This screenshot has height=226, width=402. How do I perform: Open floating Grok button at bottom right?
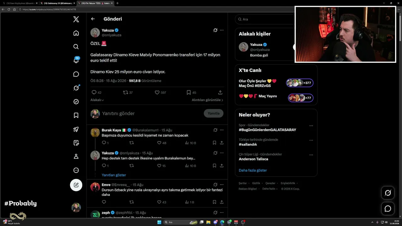[x=388, y=193]
